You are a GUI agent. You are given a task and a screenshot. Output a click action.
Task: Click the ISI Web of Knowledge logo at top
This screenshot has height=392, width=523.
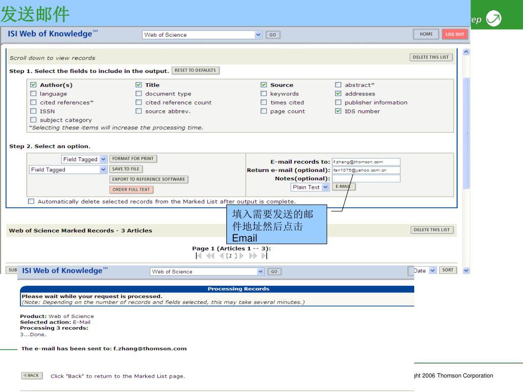[x=53, y=34]
